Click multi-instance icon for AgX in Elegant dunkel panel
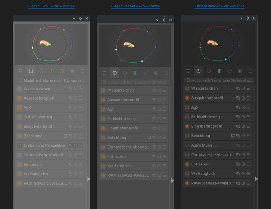Screen dimensions: 271x209 coord(154,109)
